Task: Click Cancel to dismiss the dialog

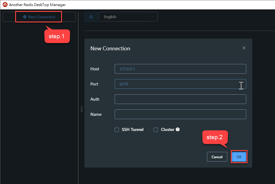Action: [217, 157]
